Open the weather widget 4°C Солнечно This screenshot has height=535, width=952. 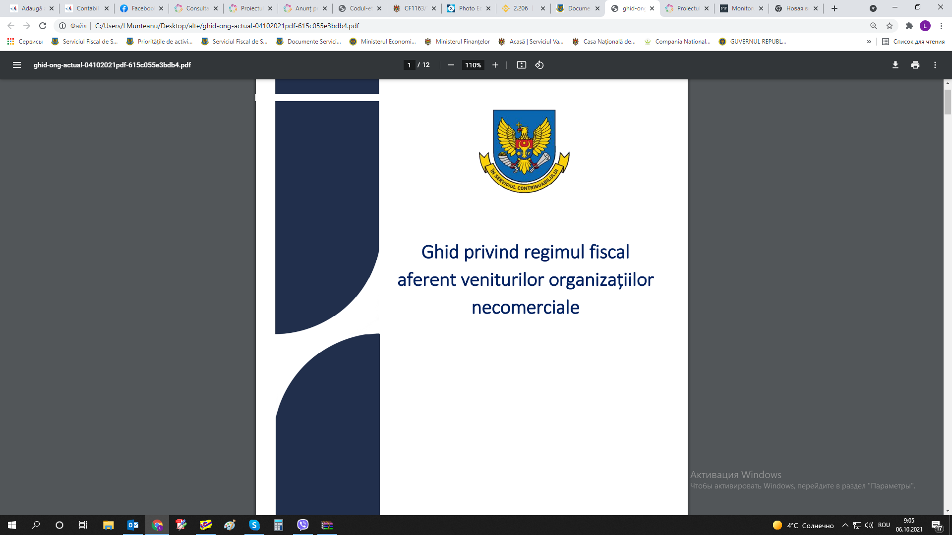pos(803,525)
